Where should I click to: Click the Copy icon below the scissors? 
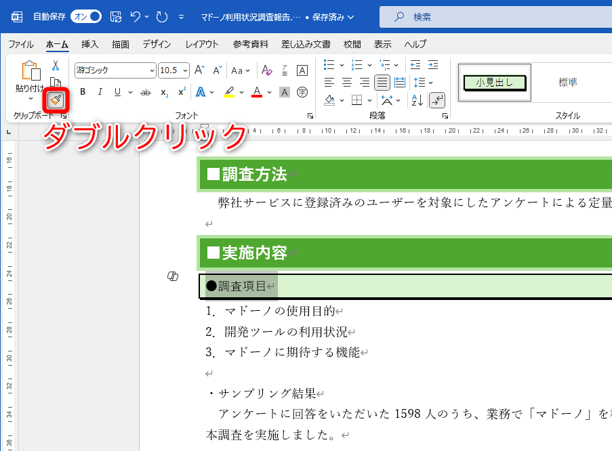click(x=56, y=82)
